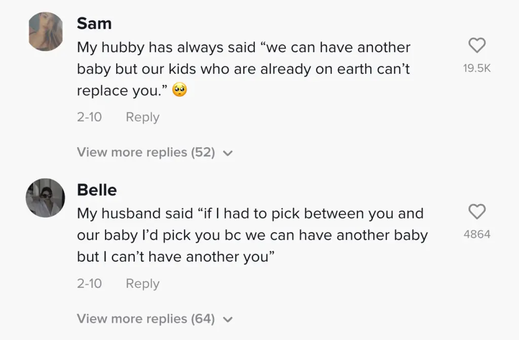Open Sam's profile picture
Viewport: 519px width, 340px height.
[46, 31]
